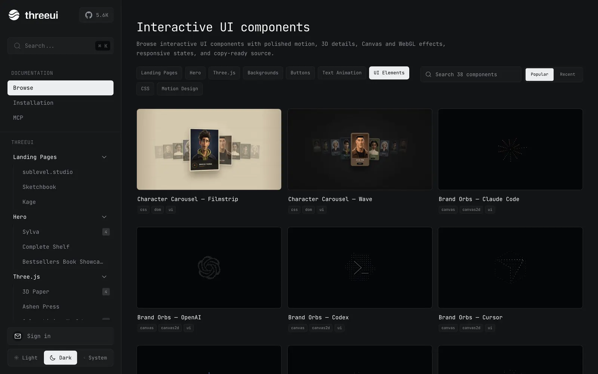The width and height of the screenshot is (598, 374).
Task: Click the envelope icon beside Sign in
Action: [18, 336]
